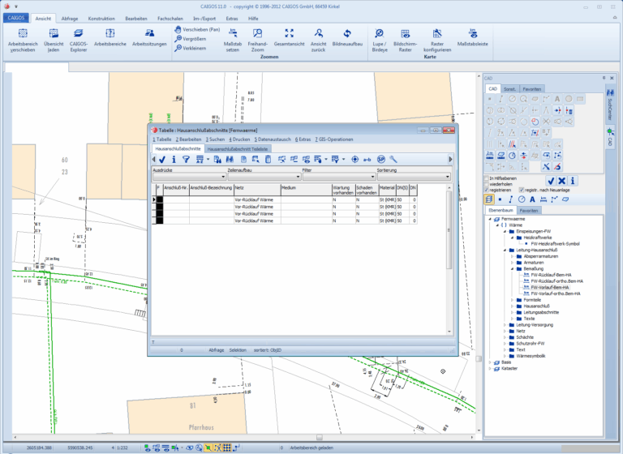This screenshot has height=454, width=623.
Task: Click the Gesamtansicht zoom icon
Action: 290,33
